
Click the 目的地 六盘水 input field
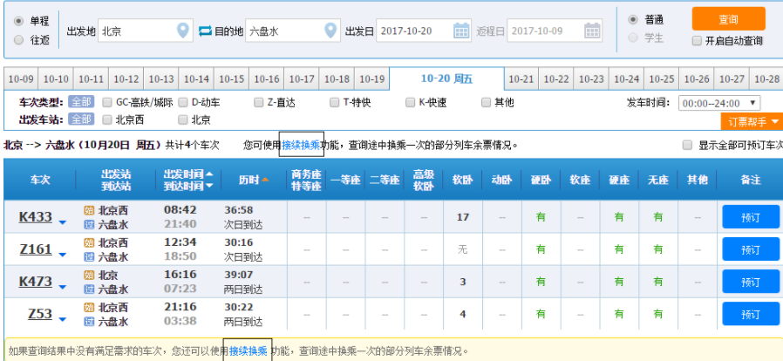point(293,31)
